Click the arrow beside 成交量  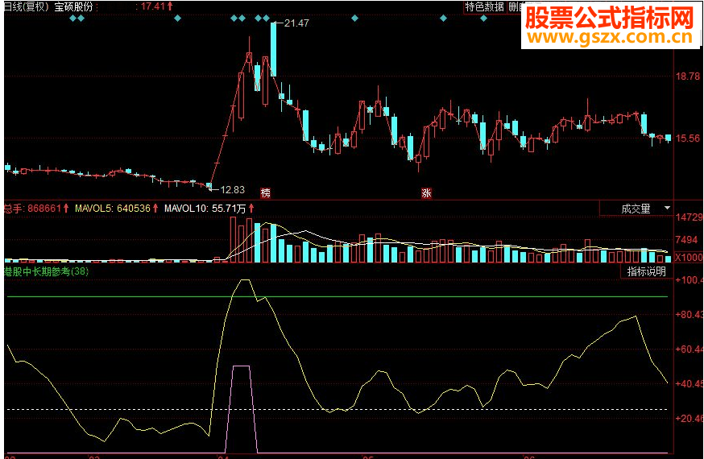(x=667, y=209)
